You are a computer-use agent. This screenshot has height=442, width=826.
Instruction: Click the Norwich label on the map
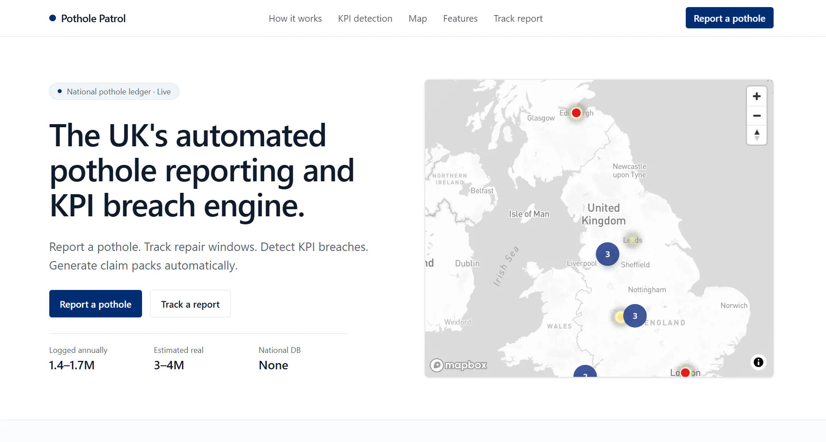(734, 305)
